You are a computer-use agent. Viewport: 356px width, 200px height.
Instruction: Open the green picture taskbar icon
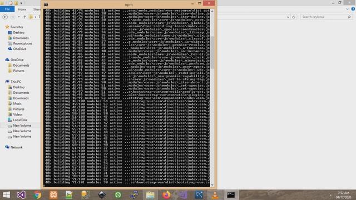click(69, 195)
